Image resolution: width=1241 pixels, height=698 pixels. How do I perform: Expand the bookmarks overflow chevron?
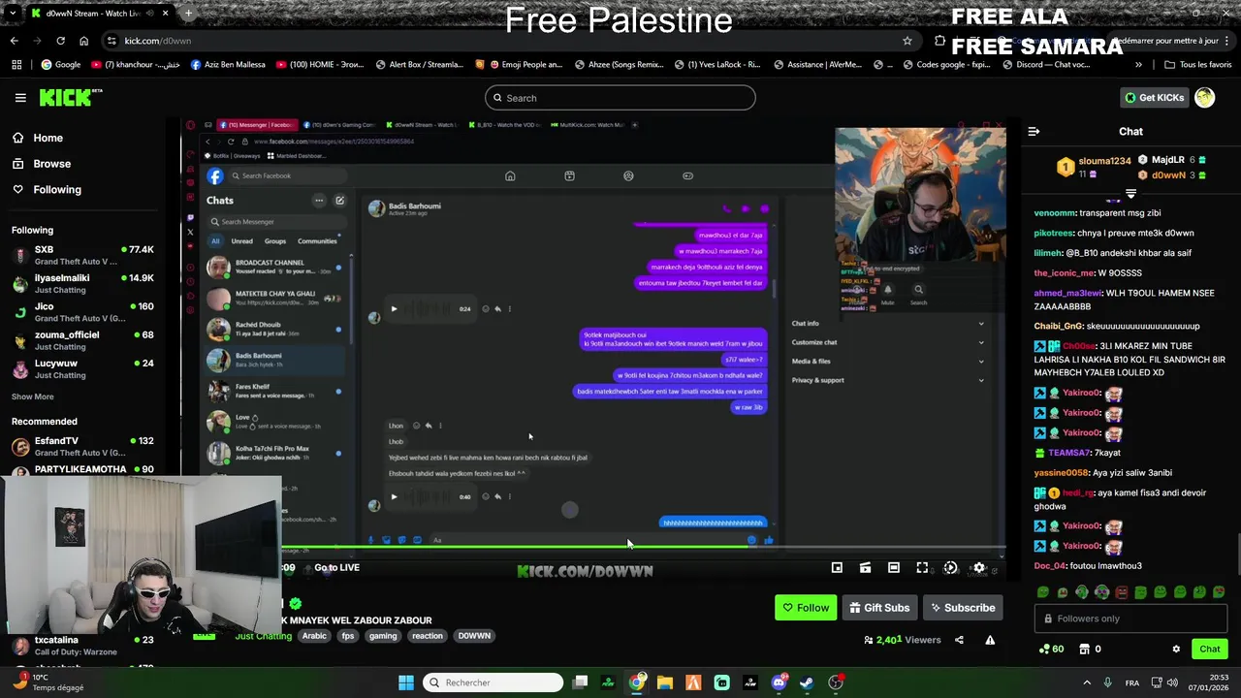click(x=1138, y=65)
